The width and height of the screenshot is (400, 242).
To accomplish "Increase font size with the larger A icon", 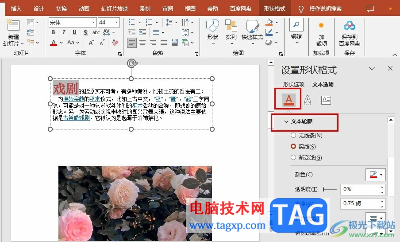I will tap(91, 43).
